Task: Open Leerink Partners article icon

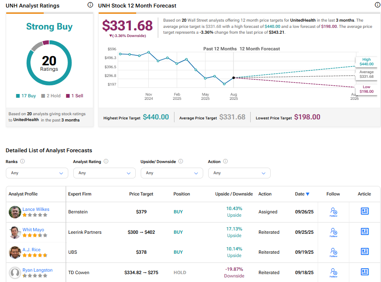Action: click(x=365, y=232)
